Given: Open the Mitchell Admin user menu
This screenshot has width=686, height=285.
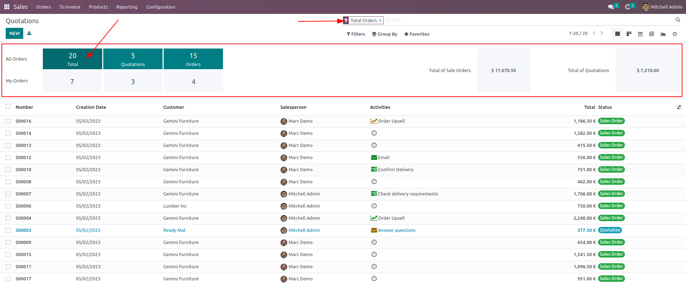Looking at the screenshot, I should click(x=662, y=7).
